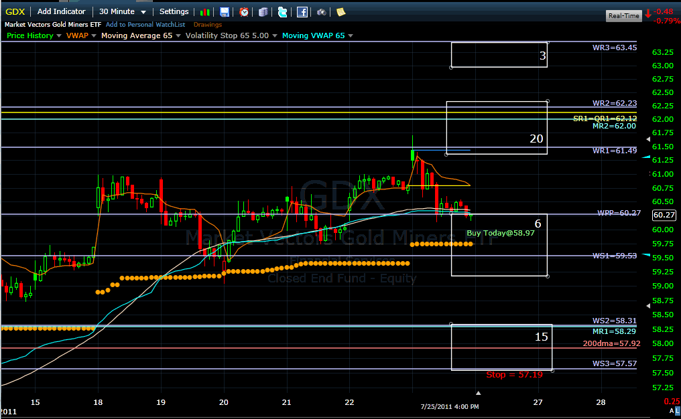This screenshot has width=681, height=419.
Task: Click Add to Personal WatchList link
Action: pyautogui.click(x=145, y=25)
